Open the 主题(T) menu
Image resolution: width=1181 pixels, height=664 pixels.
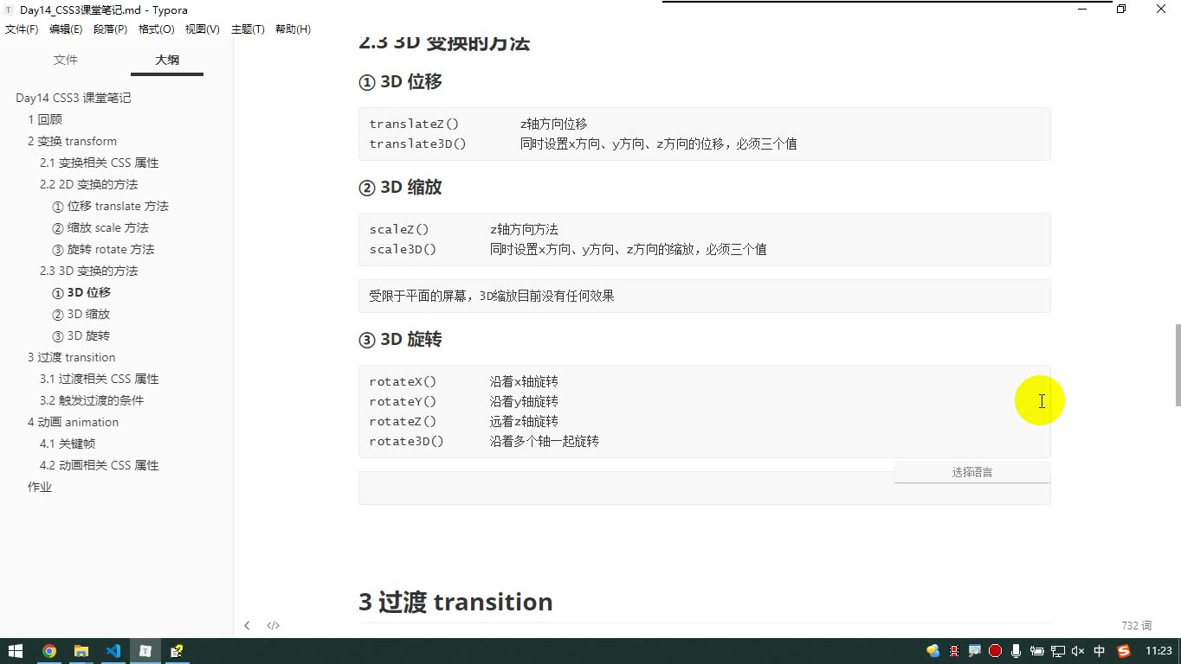point(248,29)
